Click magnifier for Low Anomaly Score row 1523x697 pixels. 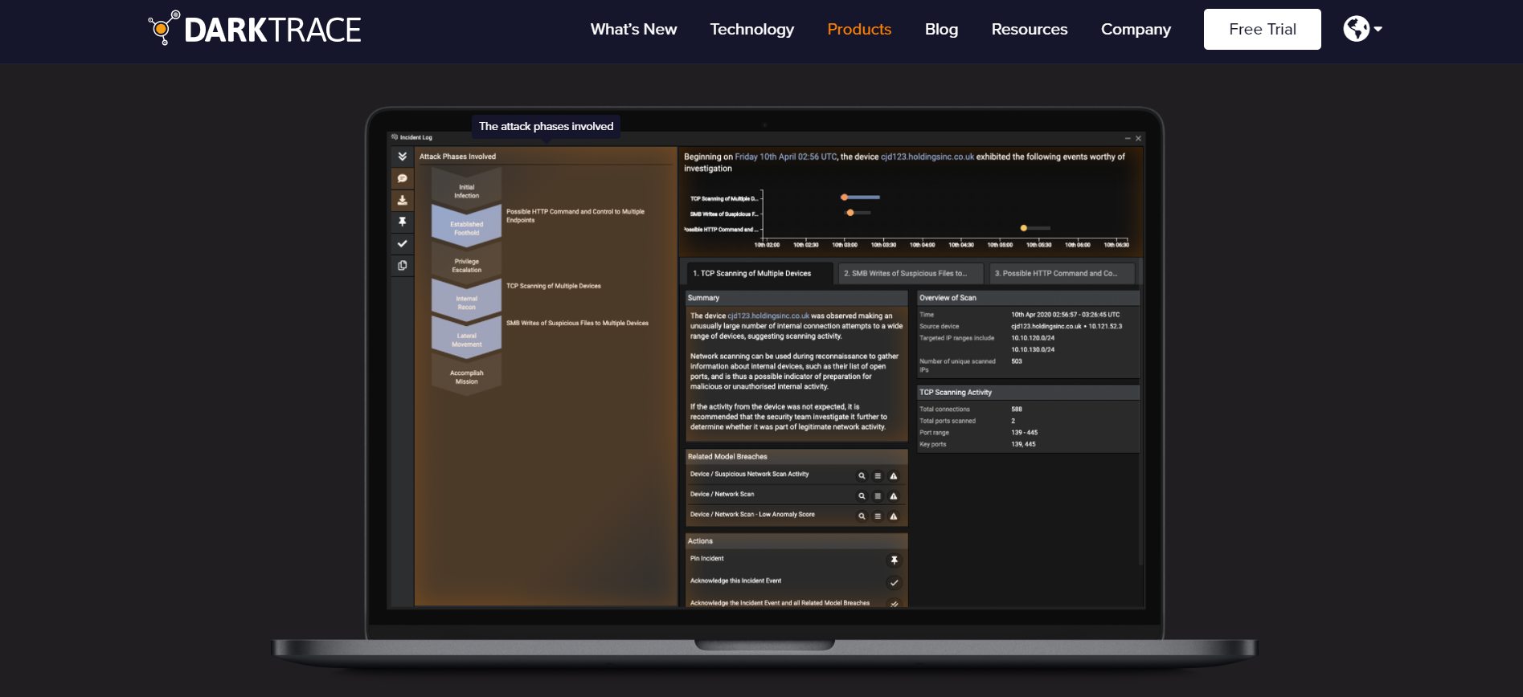[x=862, y=516]
